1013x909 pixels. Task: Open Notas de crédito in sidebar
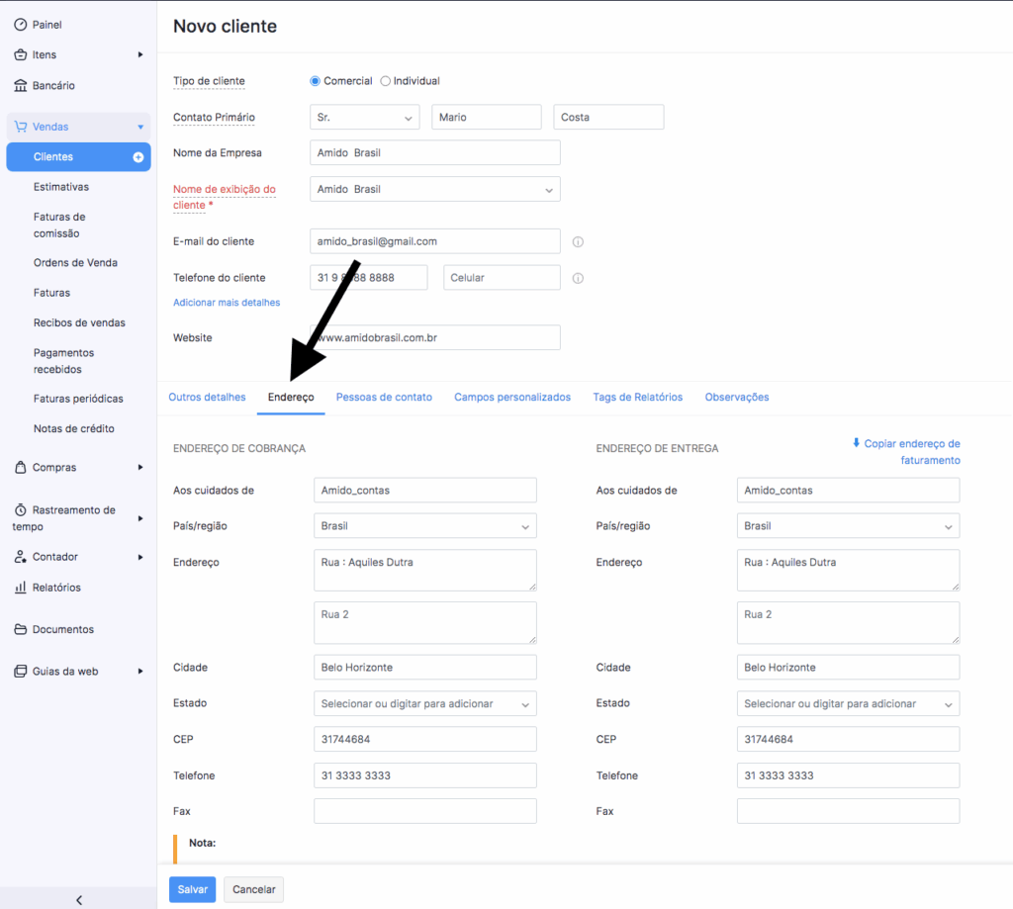[74, 429]
